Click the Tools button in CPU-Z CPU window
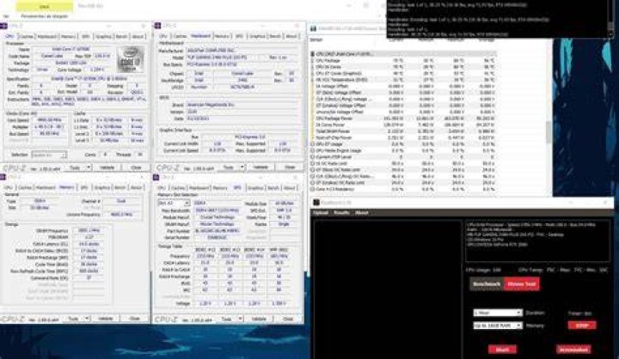The image size is (619, 359). (x=75, y=167)
